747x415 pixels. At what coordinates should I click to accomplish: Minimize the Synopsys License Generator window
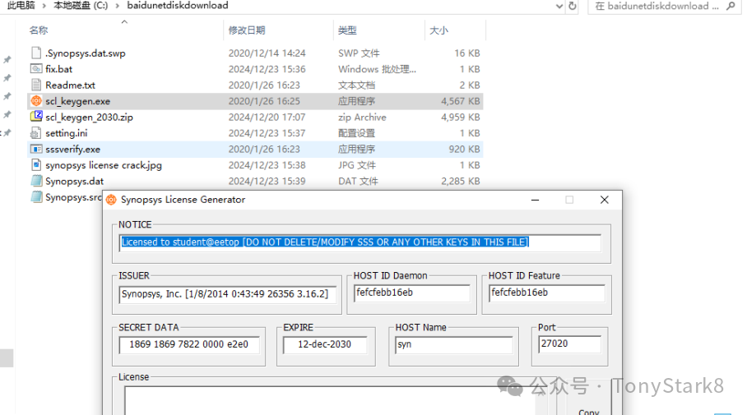tap(535, 200)
